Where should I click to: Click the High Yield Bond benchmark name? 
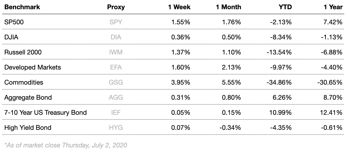point(28,128)
